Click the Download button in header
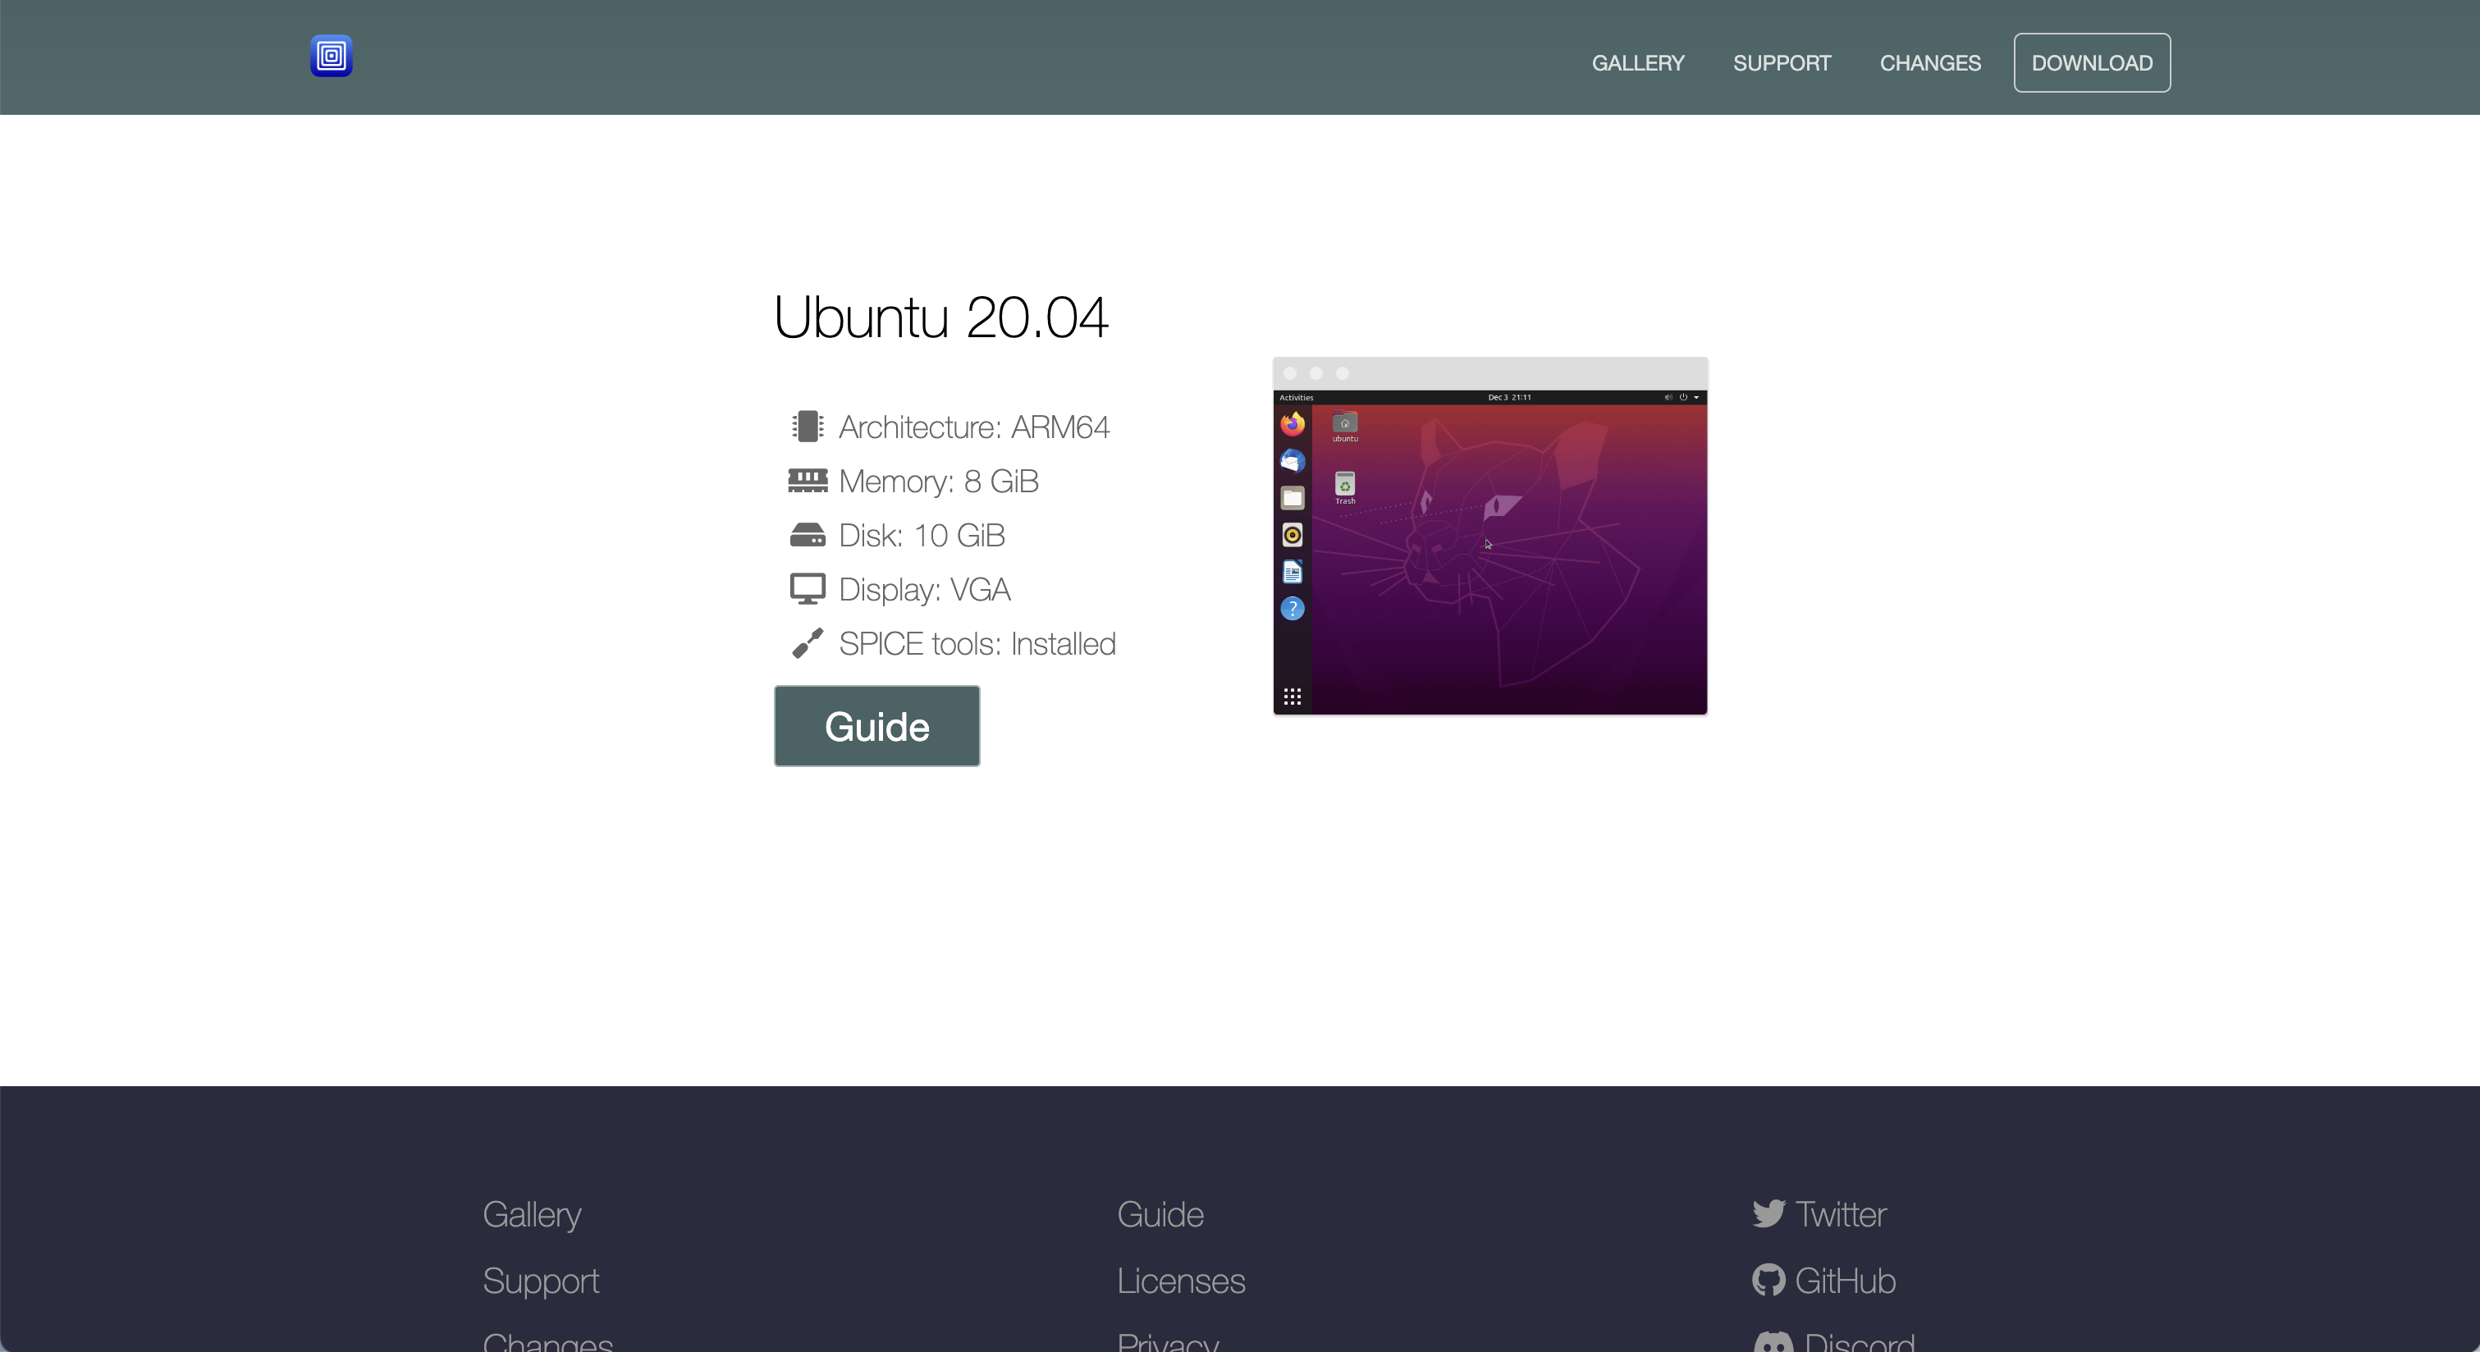Image resolution: width=2480 pixels, height=1352 pixels. coord(2091,63)
